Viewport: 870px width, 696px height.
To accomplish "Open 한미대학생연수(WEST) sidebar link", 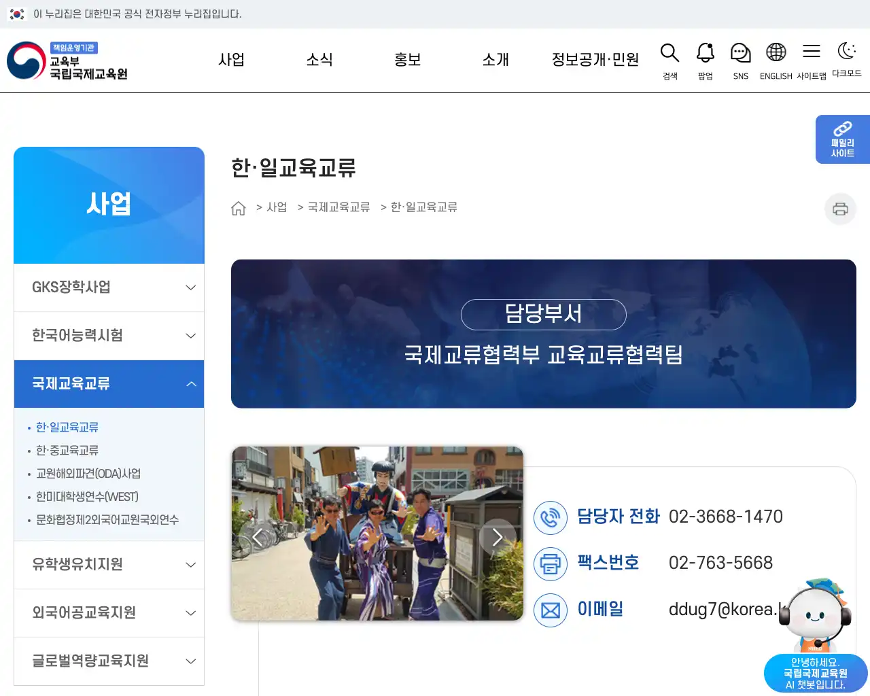I will tap(87, 497).
